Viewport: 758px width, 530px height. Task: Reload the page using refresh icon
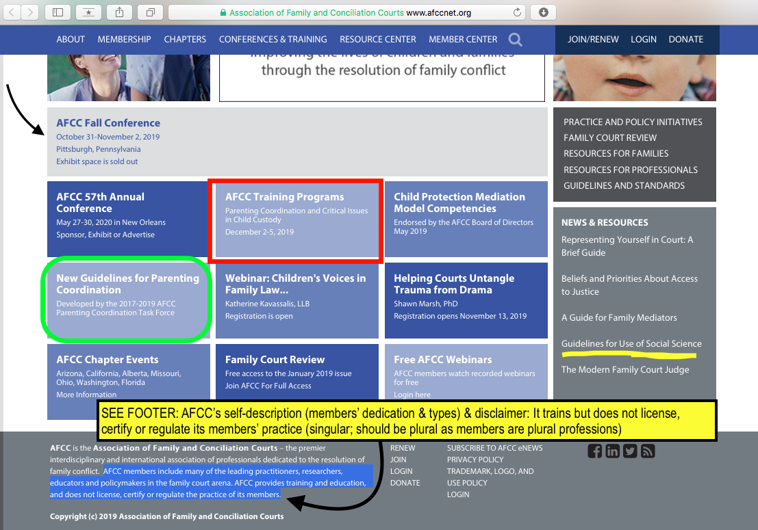pos(517,12)
